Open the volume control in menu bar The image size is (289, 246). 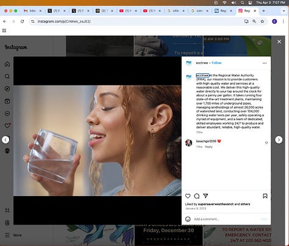tap(234, 2)
